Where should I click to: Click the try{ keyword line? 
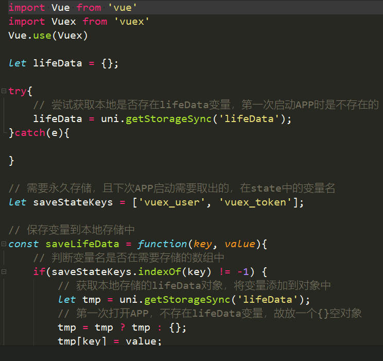click(21, 91)
